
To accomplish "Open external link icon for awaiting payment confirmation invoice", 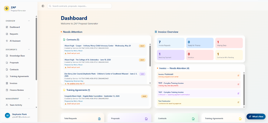I will click(238, 93).
